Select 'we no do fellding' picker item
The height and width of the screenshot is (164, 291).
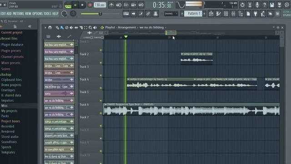coord(59,101)
